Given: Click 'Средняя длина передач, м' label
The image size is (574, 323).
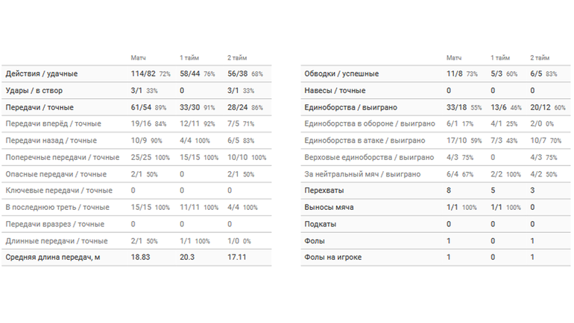Looking at the screenshot, I should (x=53, y=258).
